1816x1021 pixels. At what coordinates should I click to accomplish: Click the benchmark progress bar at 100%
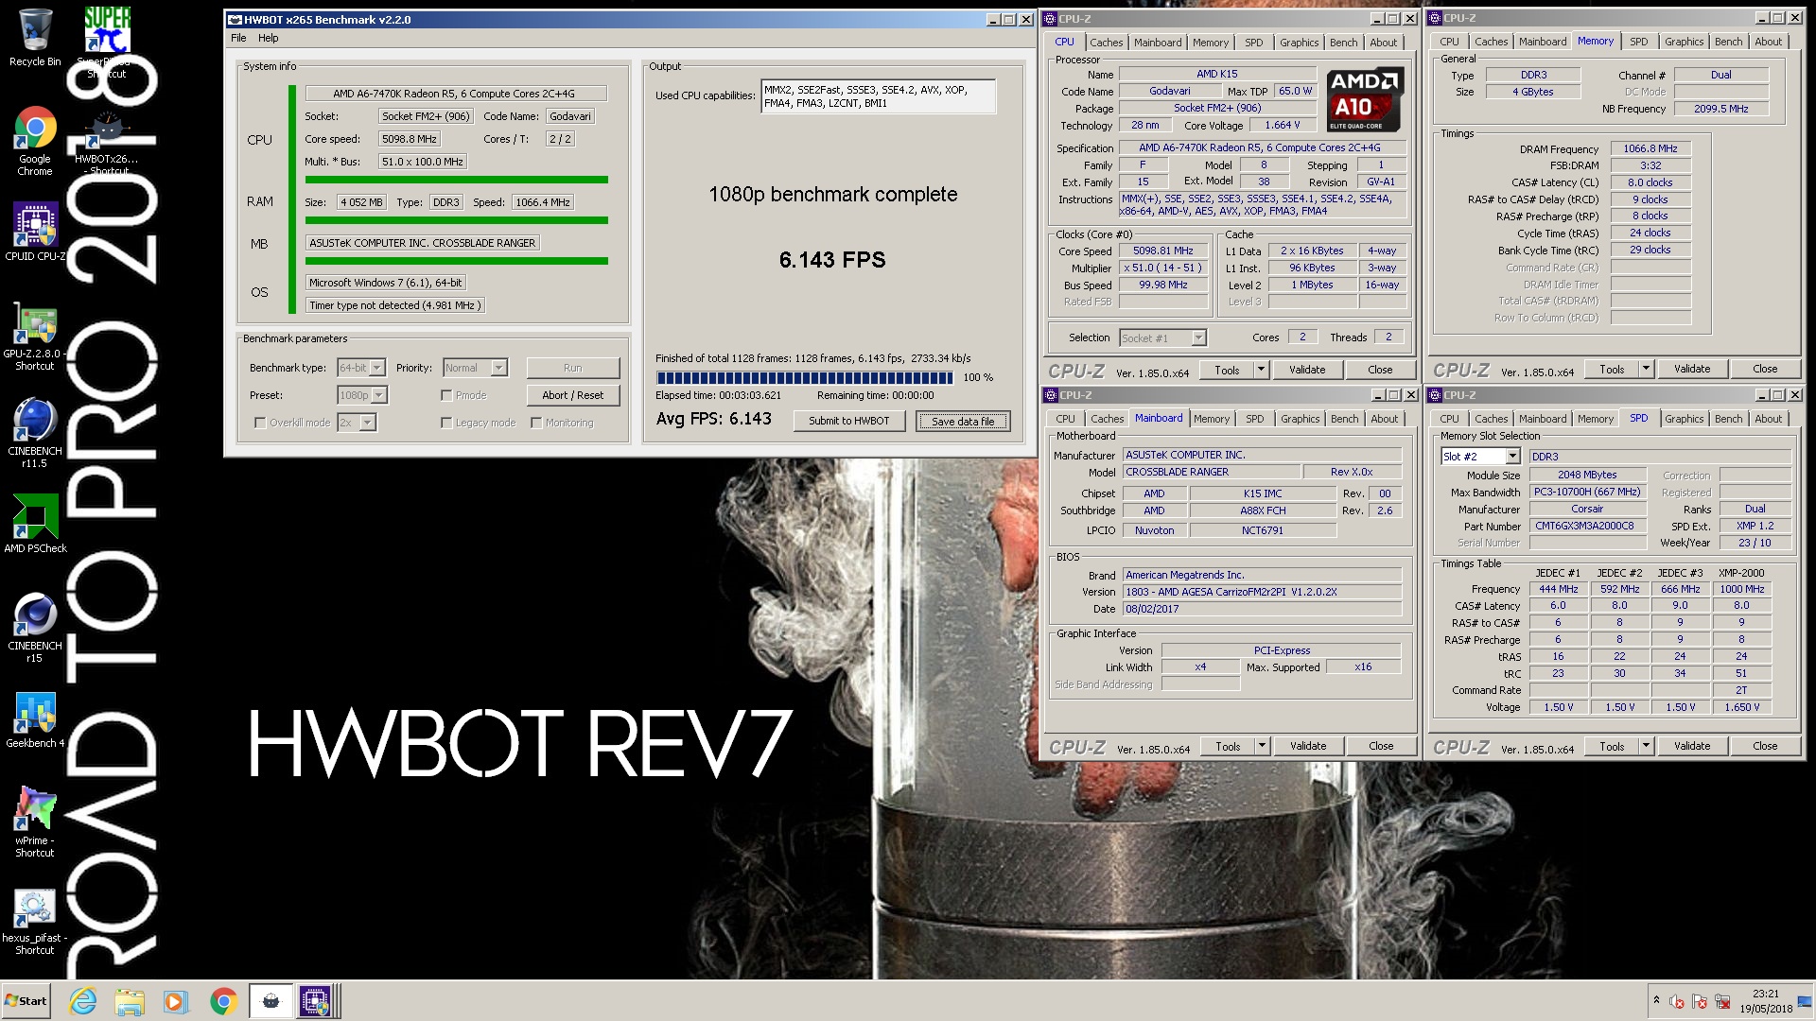[805, 377]
